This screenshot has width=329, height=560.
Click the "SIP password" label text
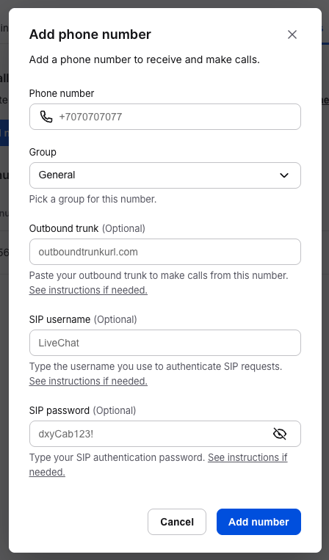[x=59, y=410]
